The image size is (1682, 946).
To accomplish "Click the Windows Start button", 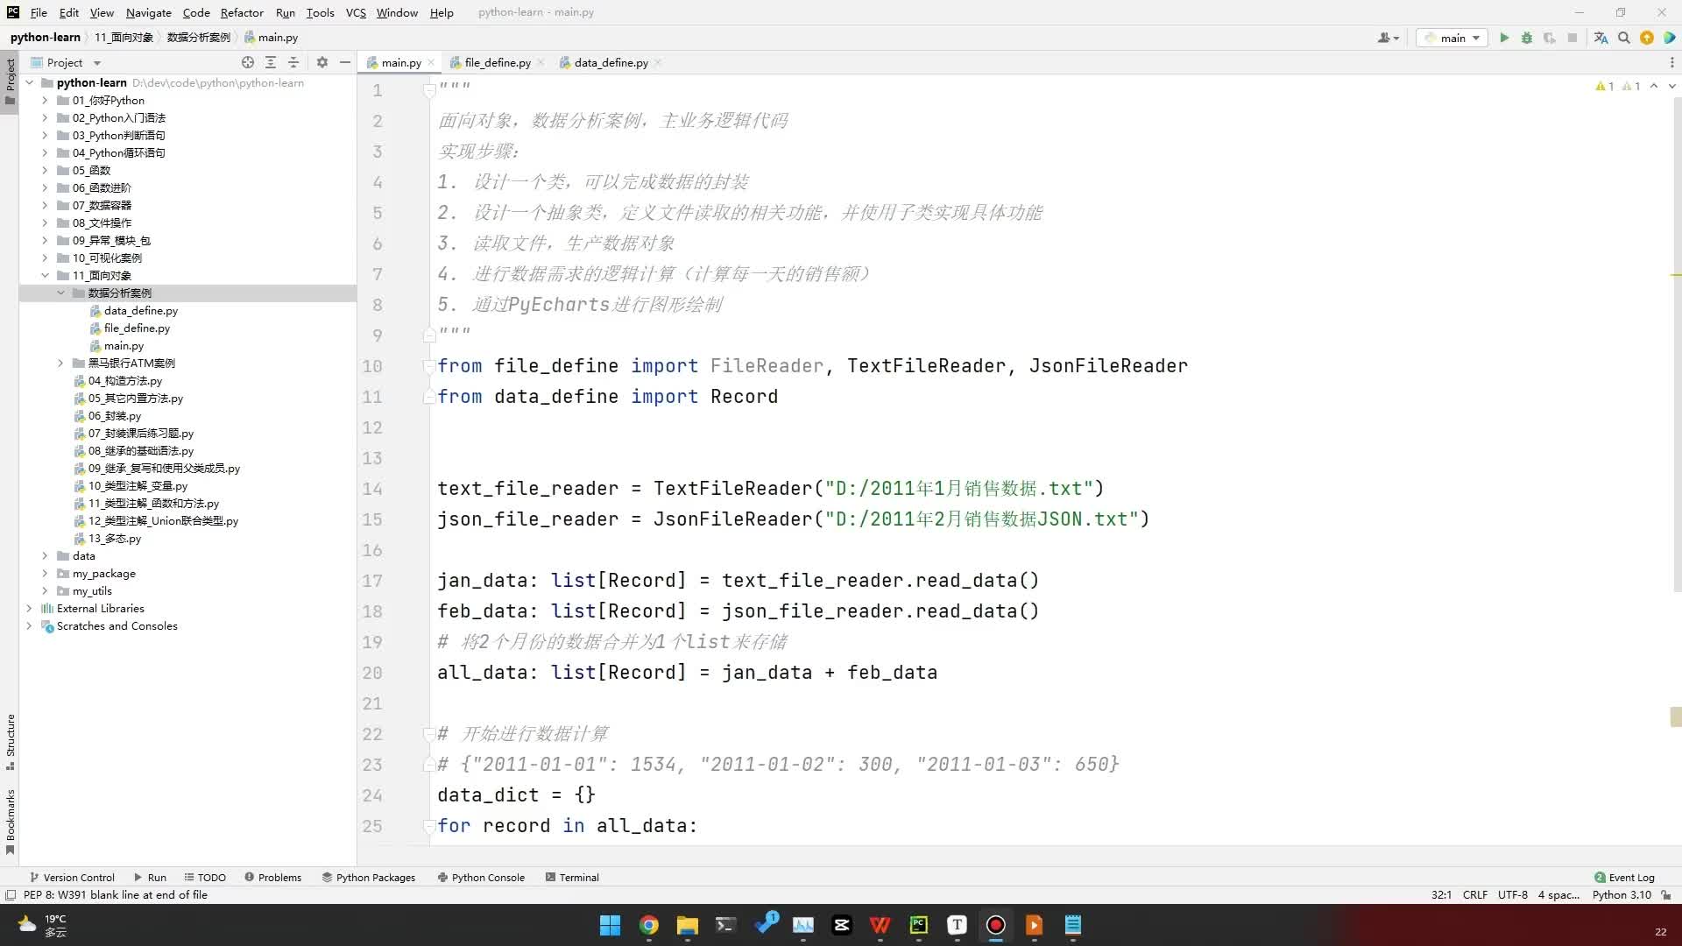I will click(611, 925).
